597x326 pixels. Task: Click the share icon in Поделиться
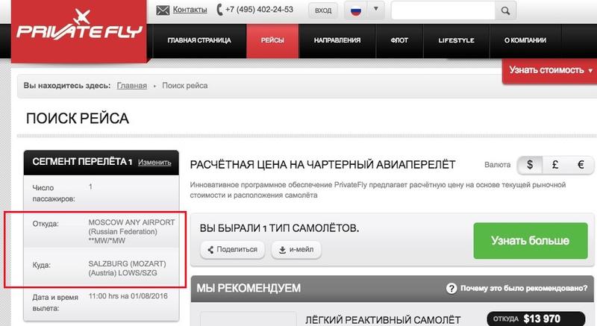pyautogui.click(x=210, y=250)
